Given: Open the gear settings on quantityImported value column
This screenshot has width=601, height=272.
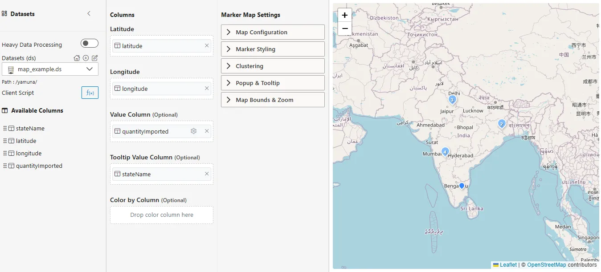Looking at the screenshot, I should [x=193, y=131].
